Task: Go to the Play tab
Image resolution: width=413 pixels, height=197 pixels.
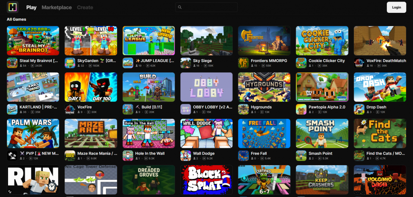Action: click(31, 7)
